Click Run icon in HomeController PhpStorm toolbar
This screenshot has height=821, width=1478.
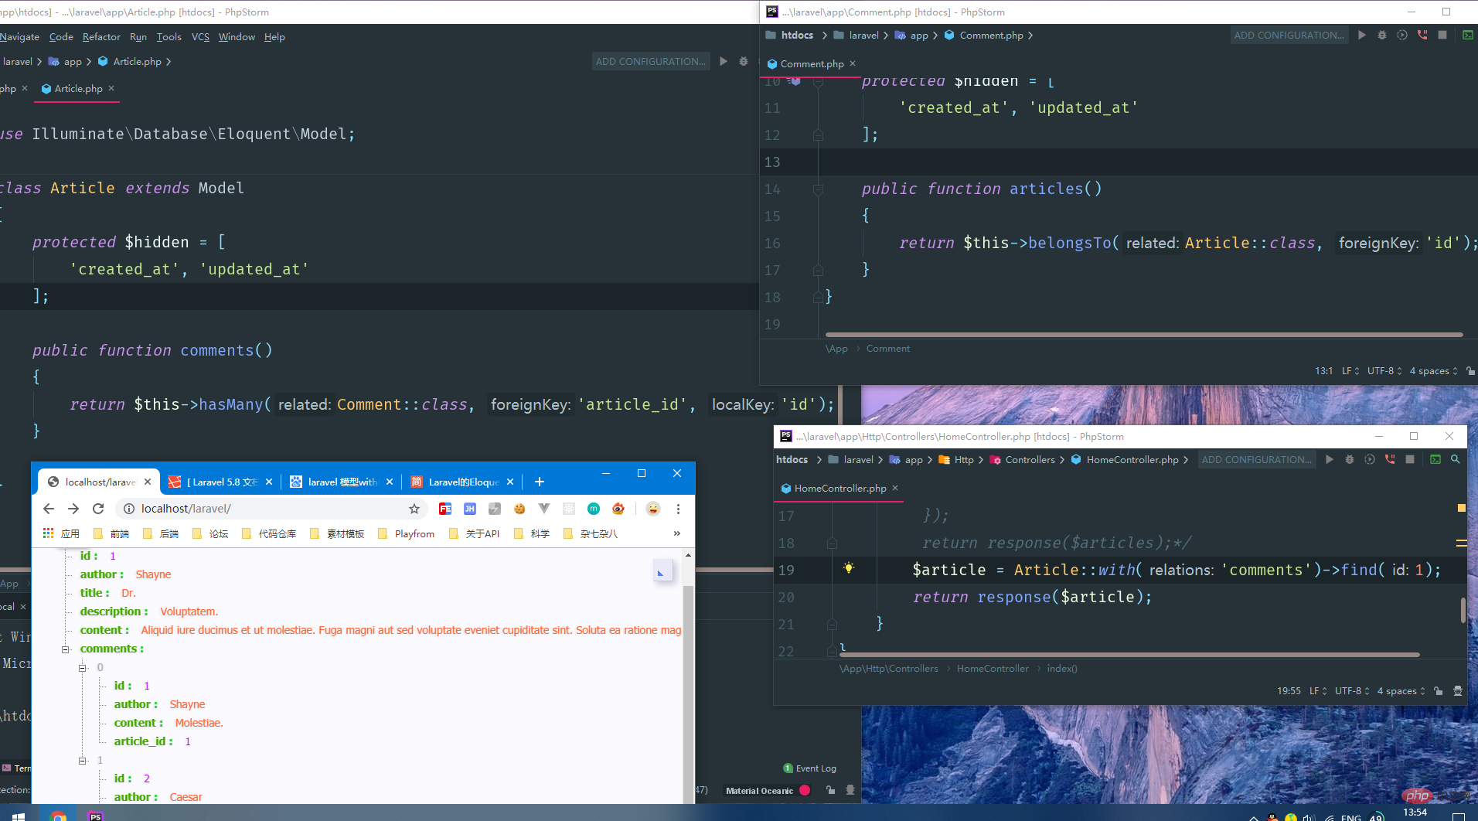point(1330,459)
